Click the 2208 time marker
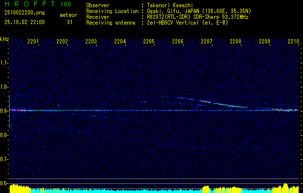This screenshot has width=303, height=193. coord(236,41)
